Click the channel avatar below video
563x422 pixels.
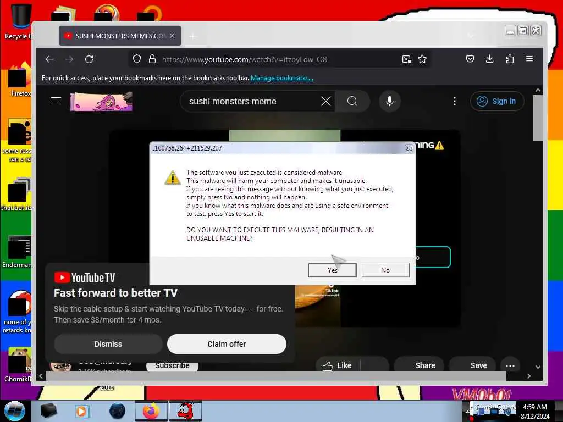click(60, 367)
